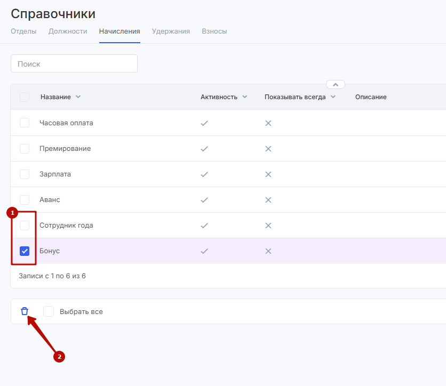Click the X icon in Зарплата row
The height and width of the screenshot is (386, 446).
click(x=268, y=174)
